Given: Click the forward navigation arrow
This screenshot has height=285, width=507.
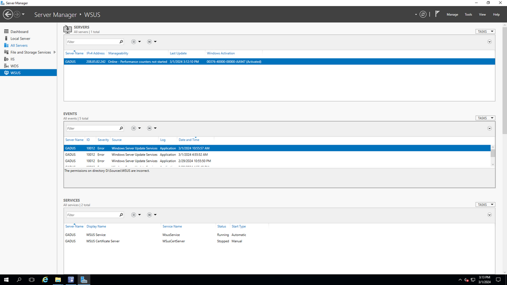Looking at the screenshot, I should (x=17, y=14).
